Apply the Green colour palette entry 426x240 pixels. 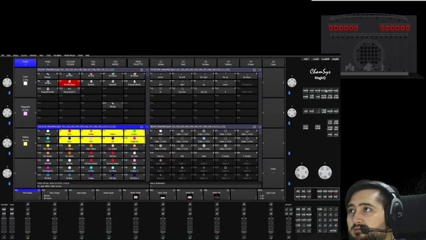click(x=134, y=133)
